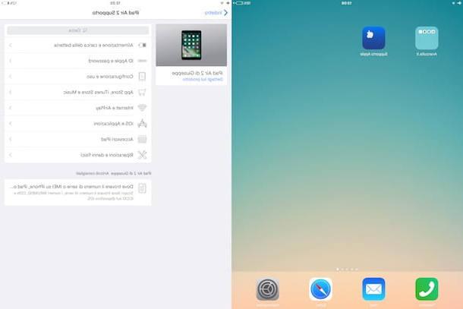This screenshot has height=309, width=463.
Task: Tap the ID Apple e password icon
Action: (143, 61)
